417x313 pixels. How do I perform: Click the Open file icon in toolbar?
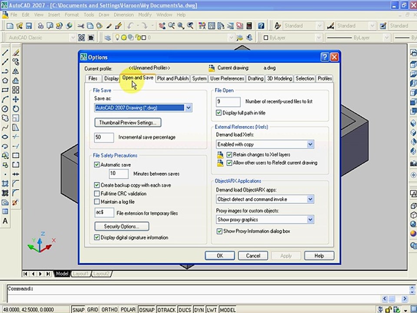click(x=20, y=26)
